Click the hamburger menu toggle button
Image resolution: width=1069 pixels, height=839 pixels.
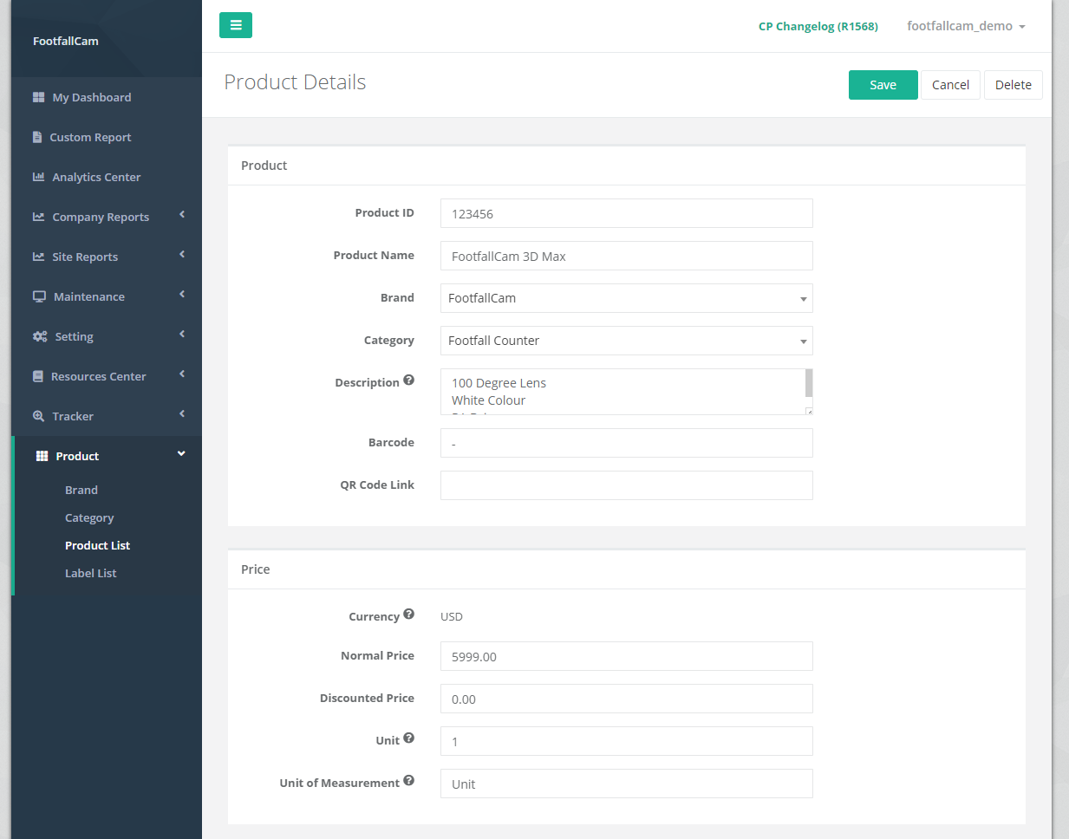point(235,25)
